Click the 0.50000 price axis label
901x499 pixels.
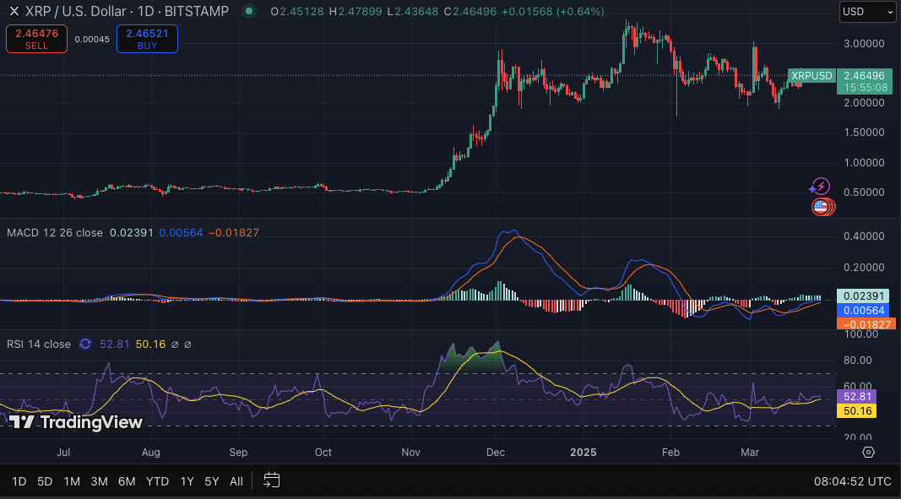[x=864, y=192]
